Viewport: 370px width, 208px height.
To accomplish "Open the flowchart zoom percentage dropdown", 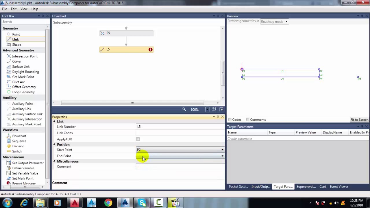I will pos(207,109).
